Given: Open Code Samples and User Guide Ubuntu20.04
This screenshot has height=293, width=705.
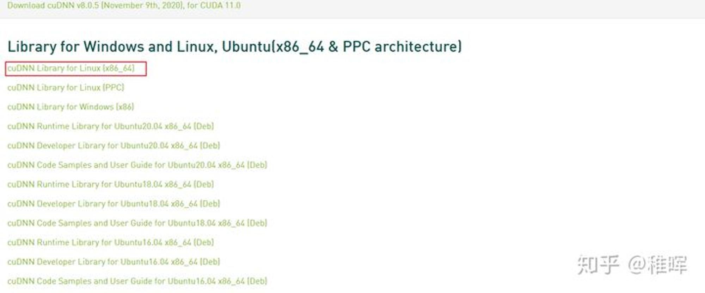Looking at the screenshot, I should (x=137, y=165).
